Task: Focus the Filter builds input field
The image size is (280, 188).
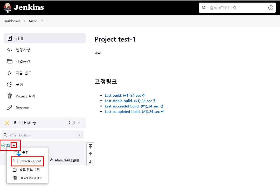Action: (x=42, y=135)
